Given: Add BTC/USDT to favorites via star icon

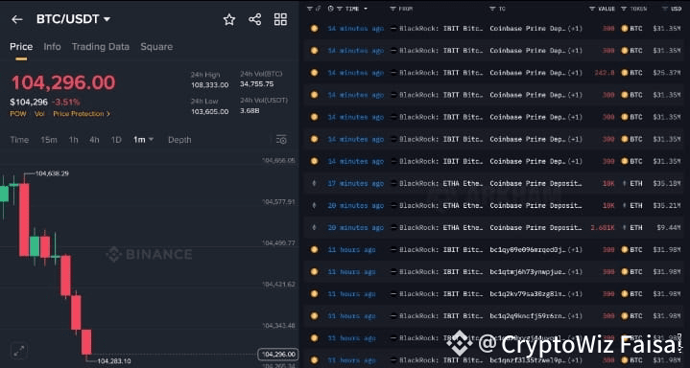Looking at the screenshot, I should click(x=228, y=19).
